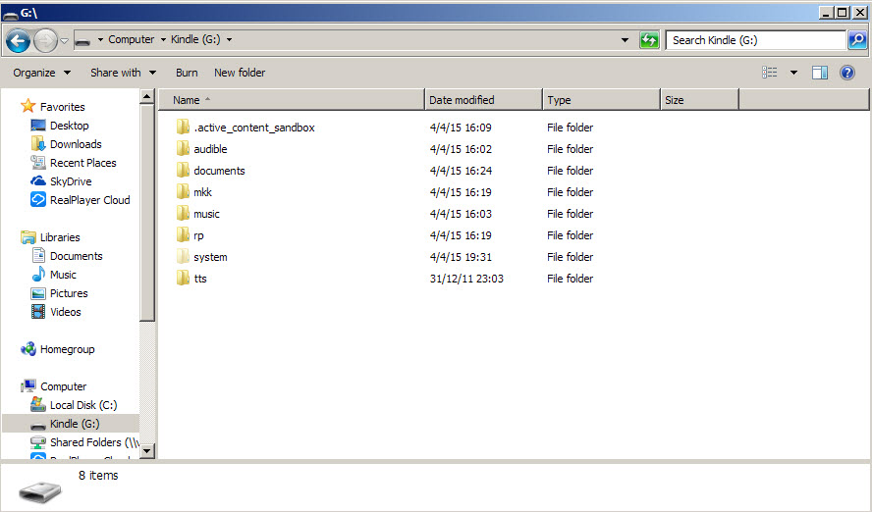The width and height of the screenshot is (872, 512).
Task: Click navigation pane scrollbar down arrow
Action: pyautogui.click(x=147, y=451)
